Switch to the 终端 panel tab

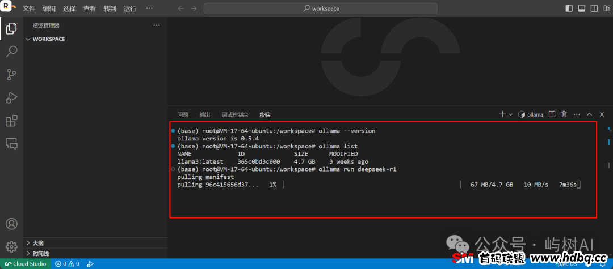pyautogui.click(x=265, y=114)
